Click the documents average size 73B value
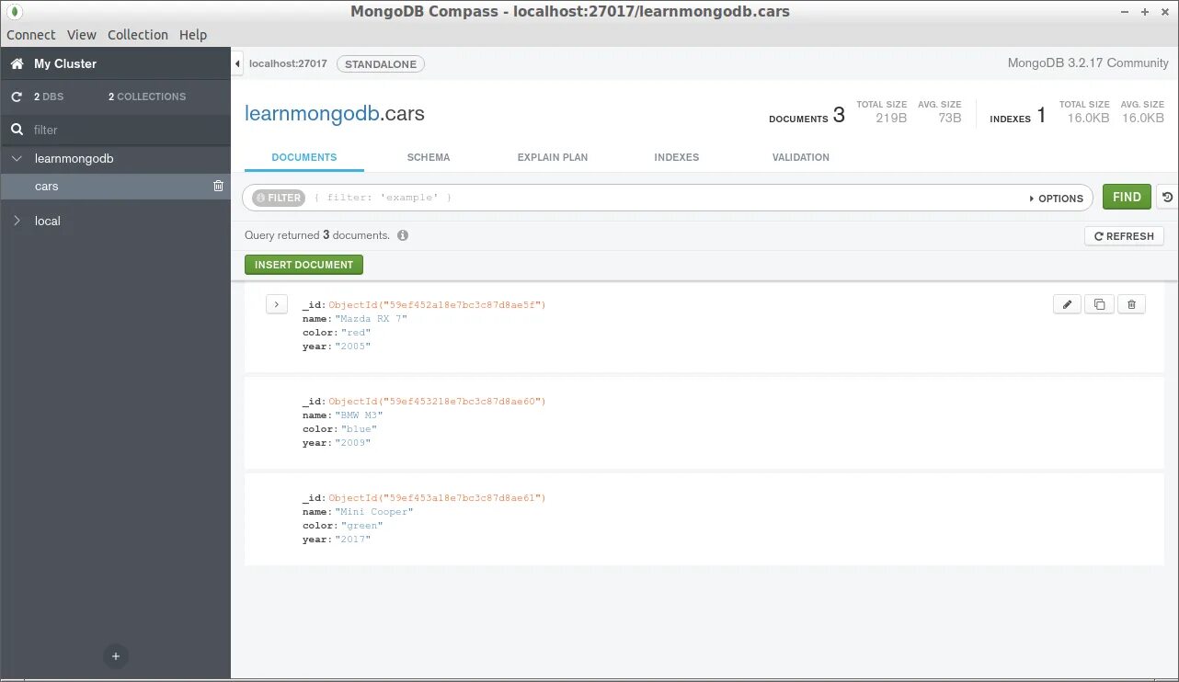Viewport: 1179px width, 682px height. pos(950,119)
